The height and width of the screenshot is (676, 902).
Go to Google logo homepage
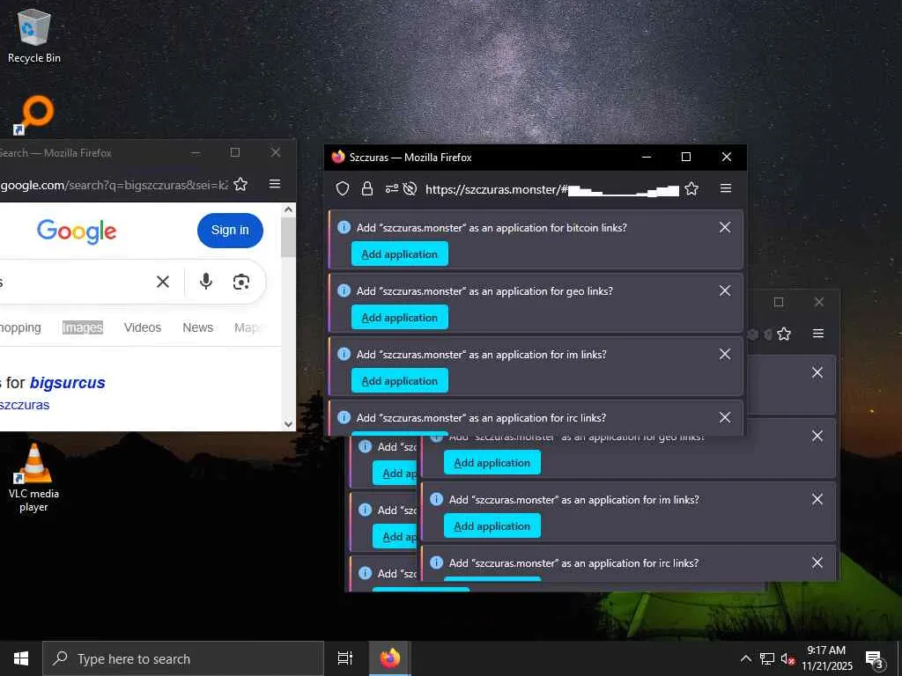(77, 231)
